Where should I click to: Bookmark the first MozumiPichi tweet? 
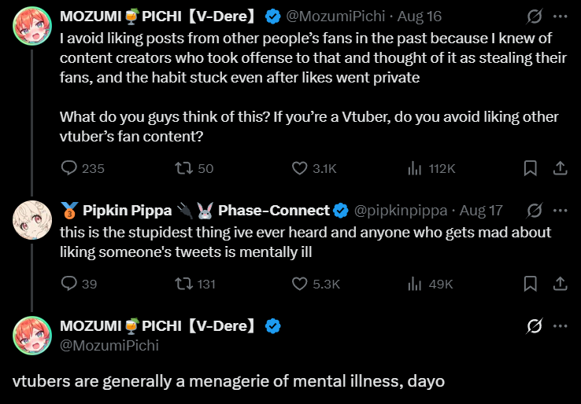click(531, 169)
